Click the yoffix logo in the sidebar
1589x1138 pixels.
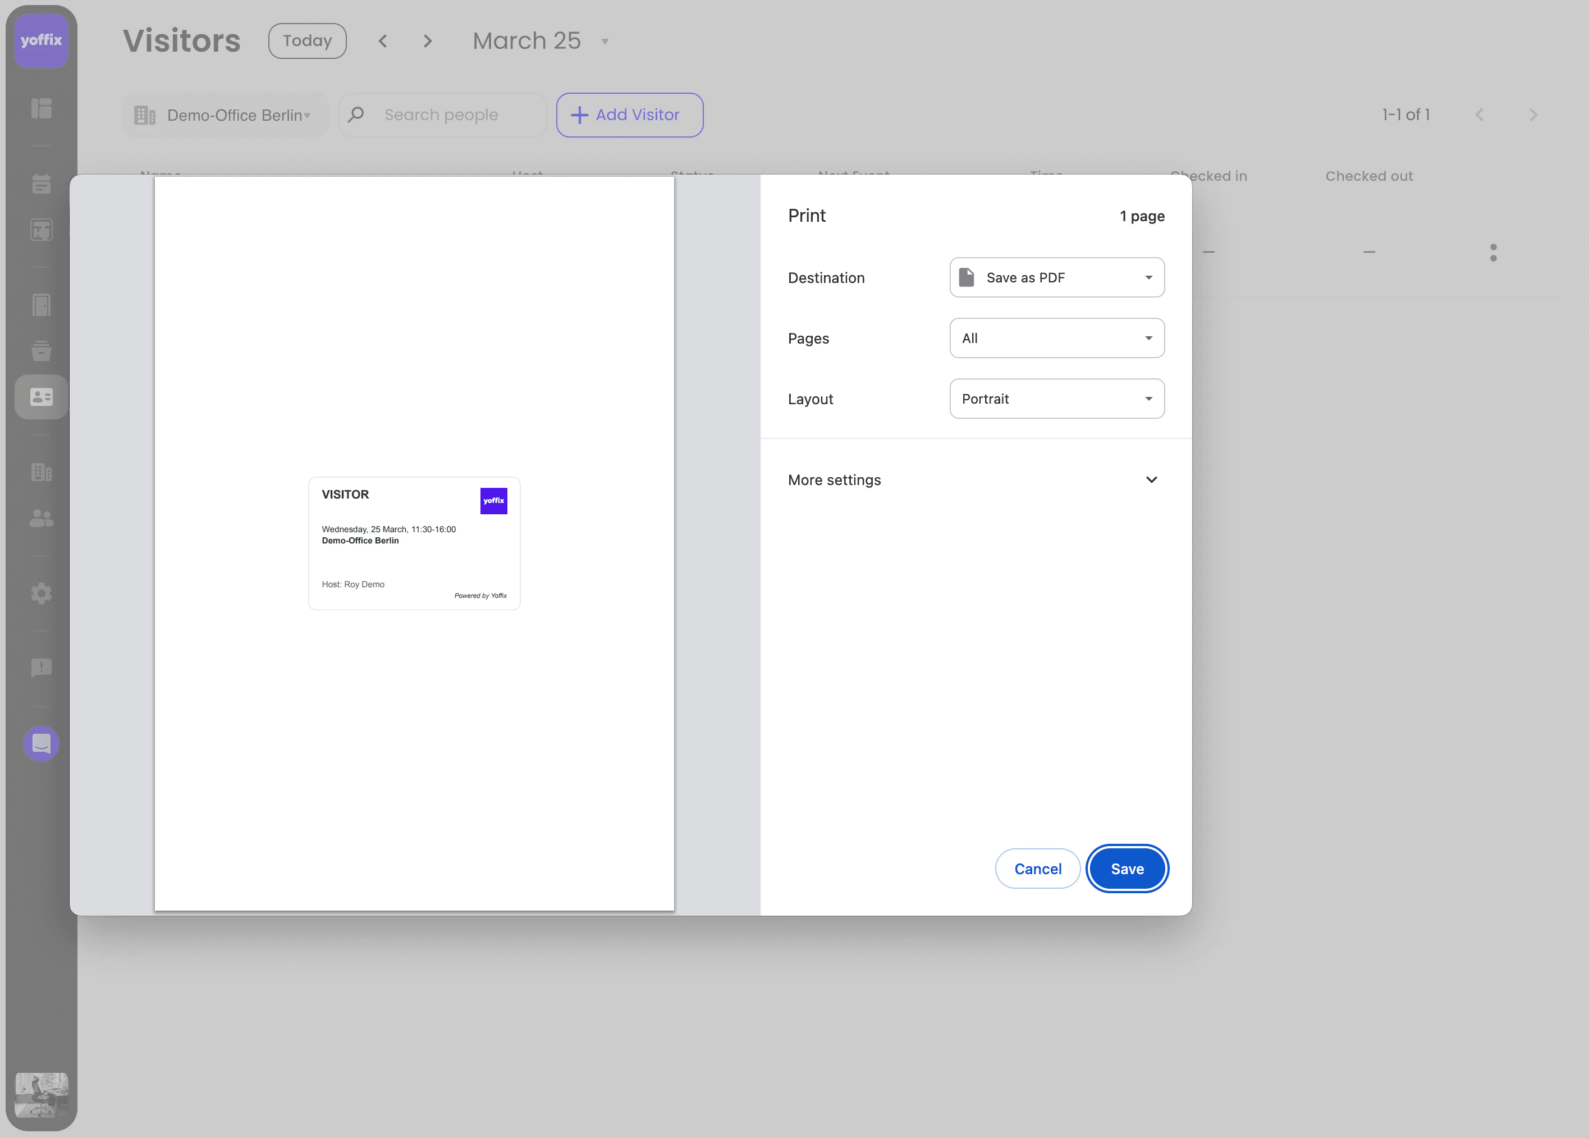(42, 40)
